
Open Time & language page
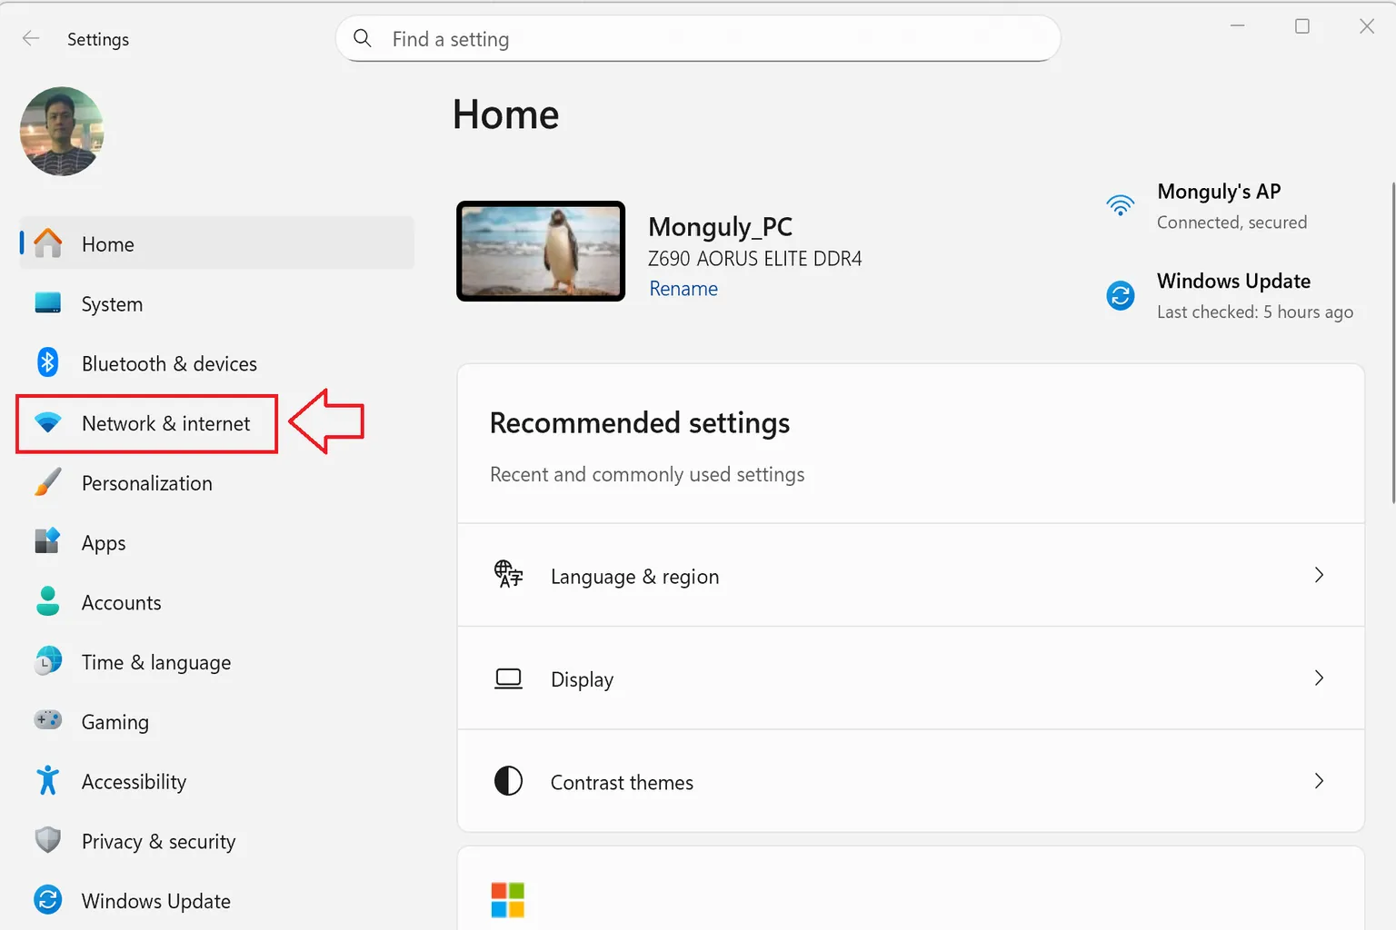point(216,662)
